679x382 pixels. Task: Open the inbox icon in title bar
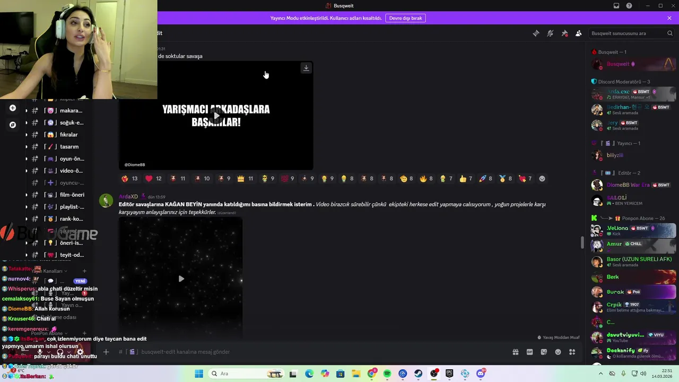(x=616, y=6)
